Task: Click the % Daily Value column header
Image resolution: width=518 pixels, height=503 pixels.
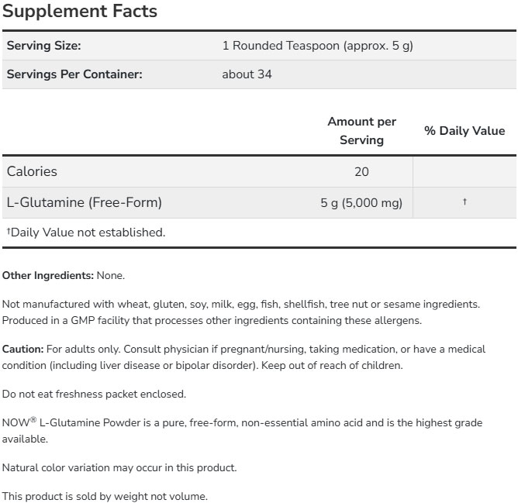Action: 464,131
